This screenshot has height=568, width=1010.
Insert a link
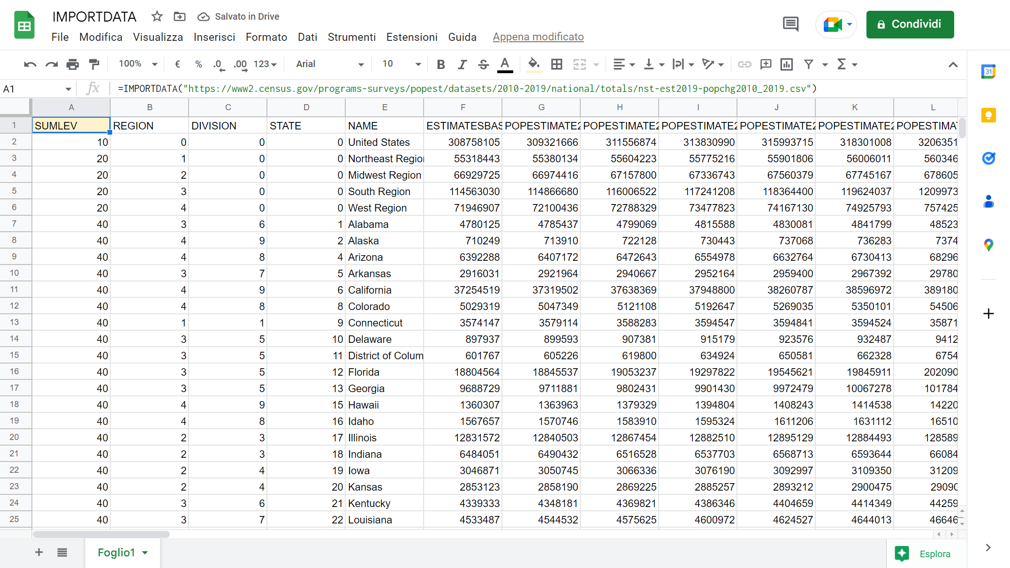(x=744, y=64)
